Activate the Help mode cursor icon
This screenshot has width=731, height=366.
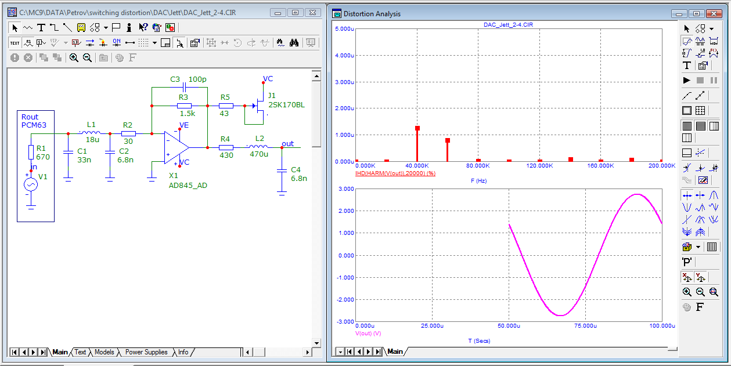(143, 27)
